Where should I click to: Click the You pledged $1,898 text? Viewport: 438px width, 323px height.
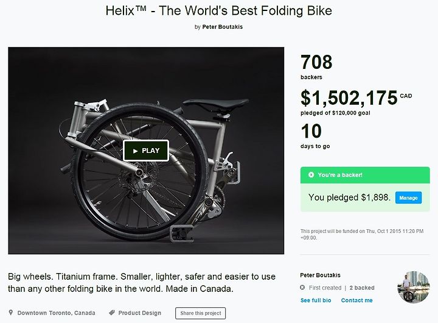tap(349, 197)
